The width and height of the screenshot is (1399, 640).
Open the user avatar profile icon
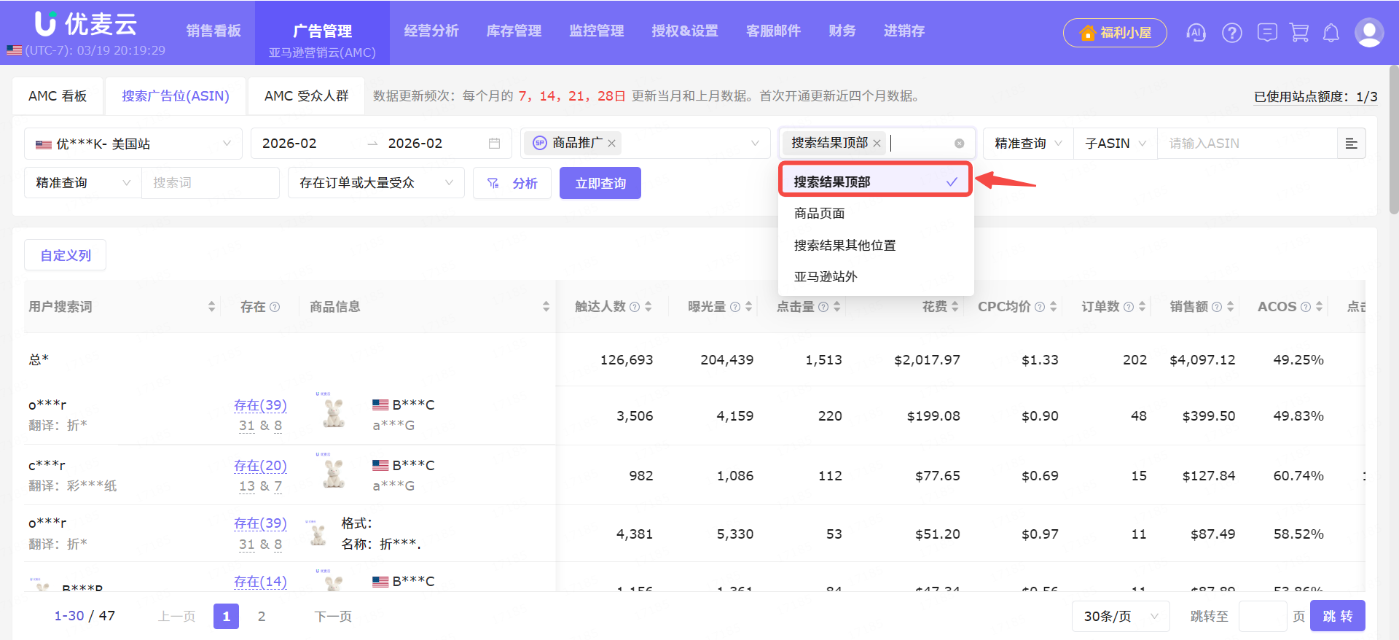pos(1369,33)
